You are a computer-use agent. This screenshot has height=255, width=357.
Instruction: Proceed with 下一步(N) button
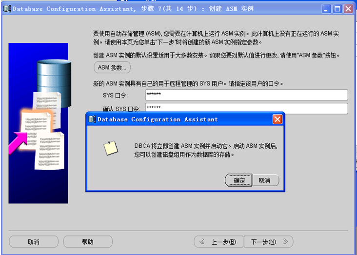pyautogui.click(x=268, y=241)
